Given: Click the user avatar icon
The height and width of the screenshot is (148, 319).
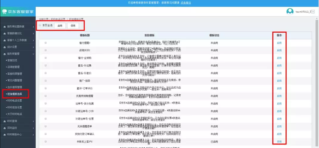Looking at the screenshot, I should tap(290, 12).
